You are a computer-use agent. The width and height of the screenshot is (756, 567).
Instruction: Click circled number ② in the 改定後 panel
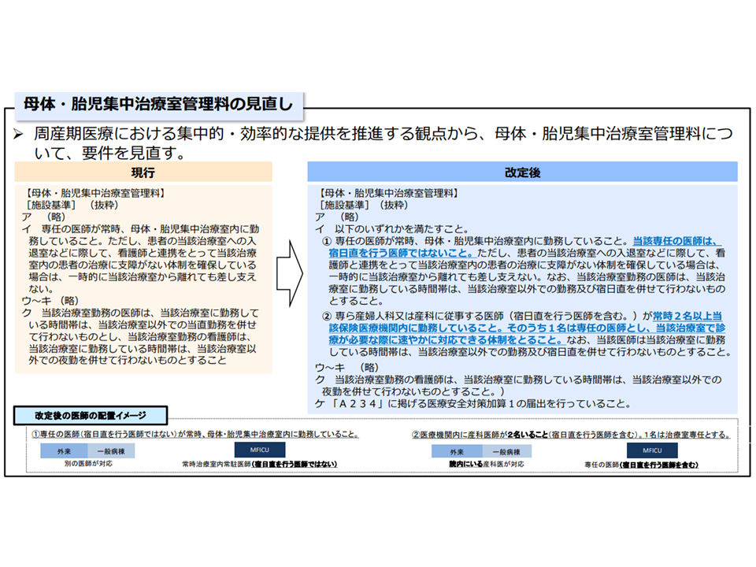pos(327,315)
